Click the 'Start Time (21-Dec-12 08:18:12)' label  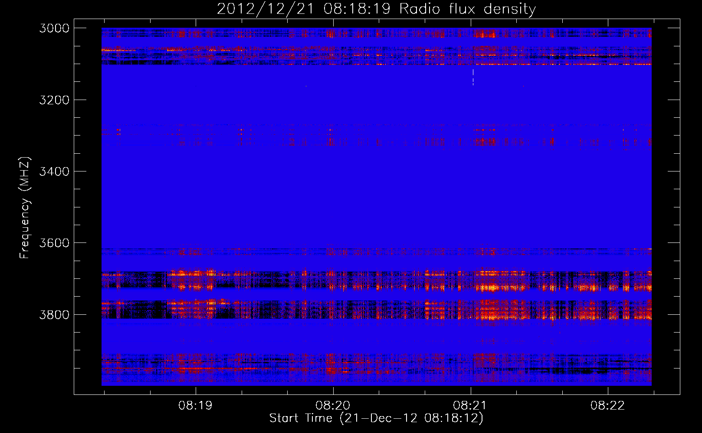(x=376, y=418)
